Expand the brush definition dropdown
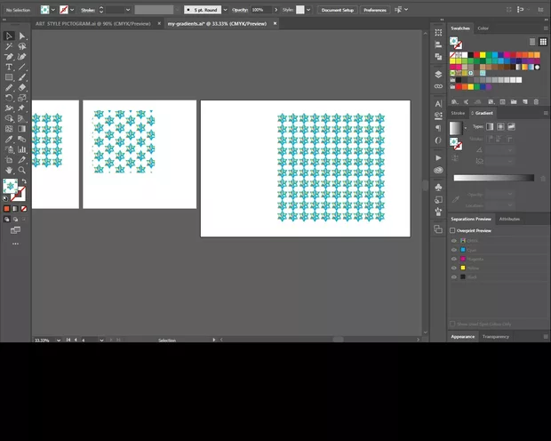Image resolution: width=551 pixels, height=441 pixels. (226, 10)
